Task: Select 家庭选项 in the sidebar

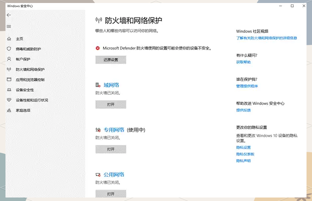Action: (23, 110)
